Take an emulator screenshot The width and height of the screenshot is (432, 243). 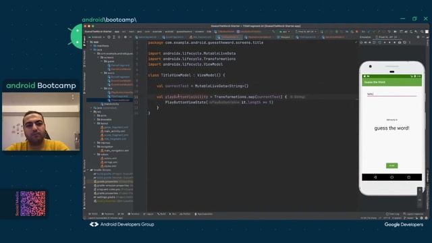[x=400, y=43]
